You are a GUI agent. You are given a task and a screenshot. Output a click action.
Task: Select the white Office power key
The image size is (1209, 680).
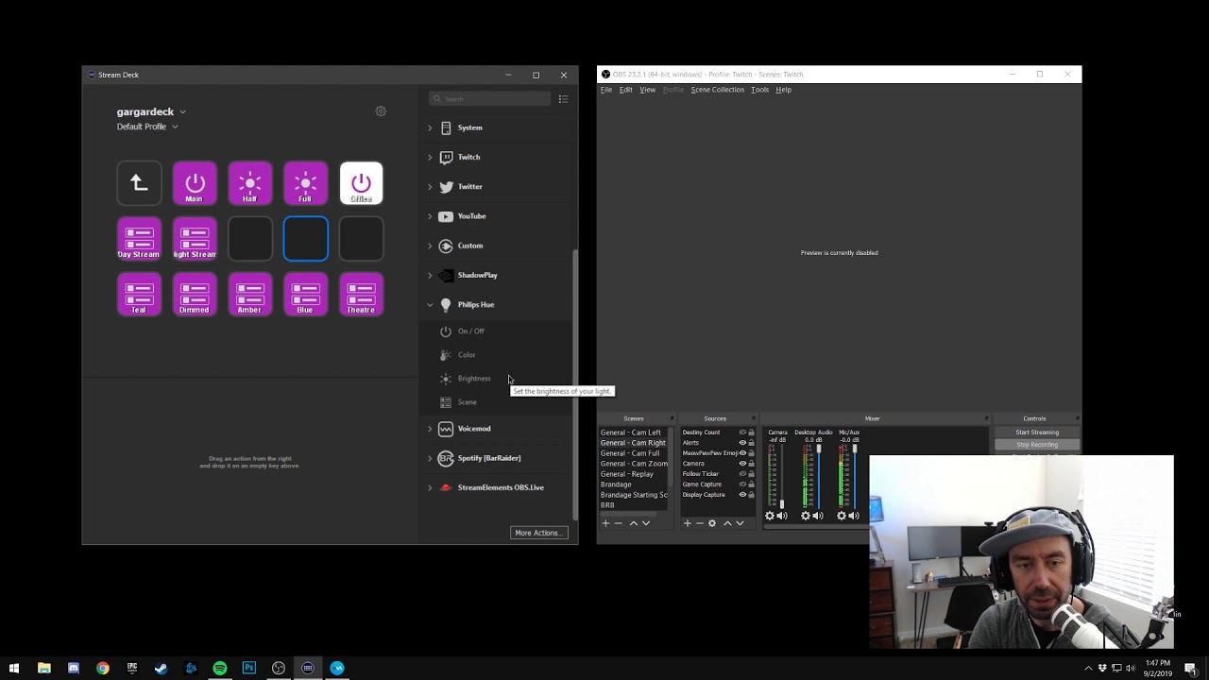[362, 183]
